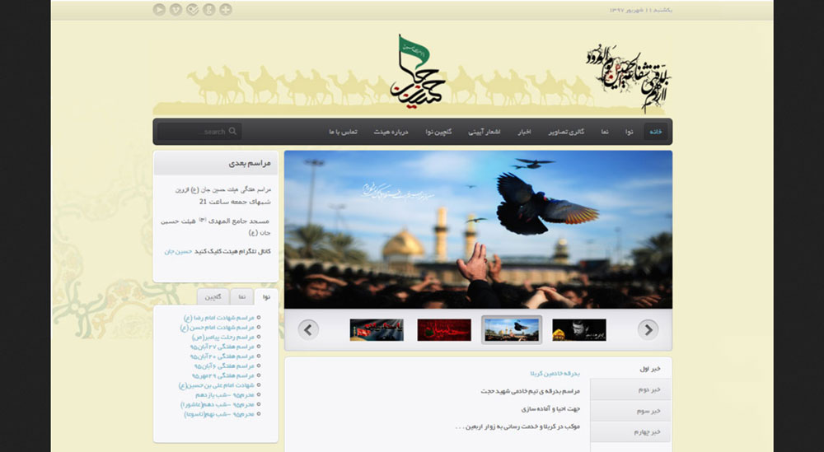The height and width of the screenshot is (452, 824).
Task: Select the red calligraphy slider thumbnail
Action: (444, 329)
